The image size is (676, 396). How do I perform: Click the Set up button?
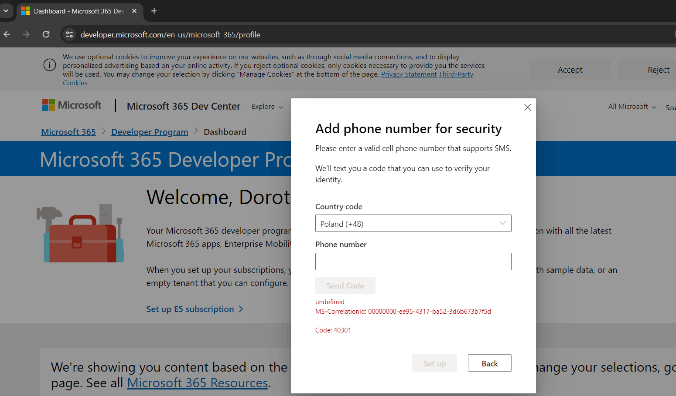tap(434, 363)
